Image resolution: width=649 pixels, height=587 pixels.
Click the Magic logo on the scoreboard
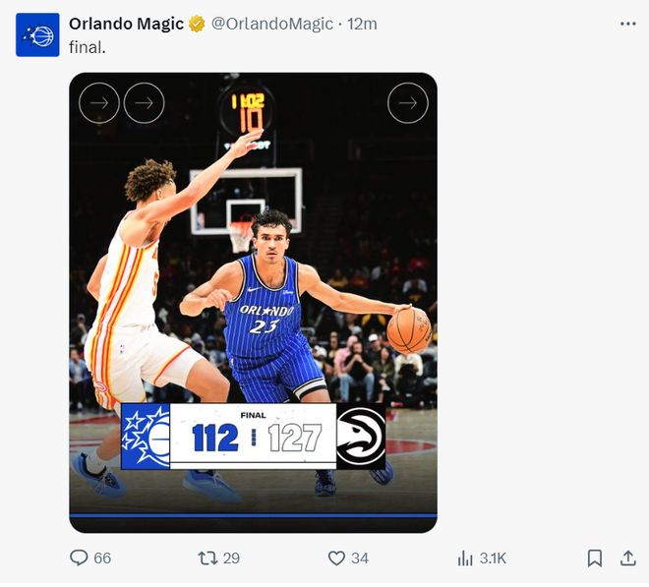coord(146,436)
